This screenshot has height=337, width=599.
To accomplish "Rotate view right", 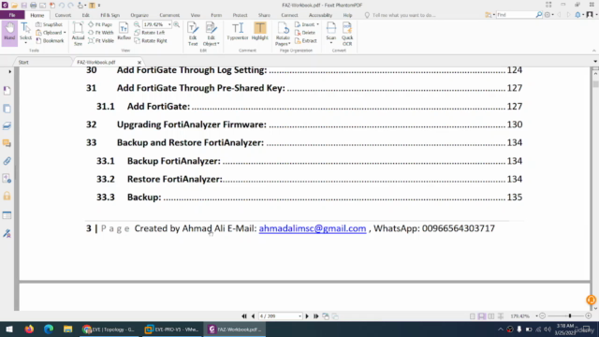I will (151, 40).
